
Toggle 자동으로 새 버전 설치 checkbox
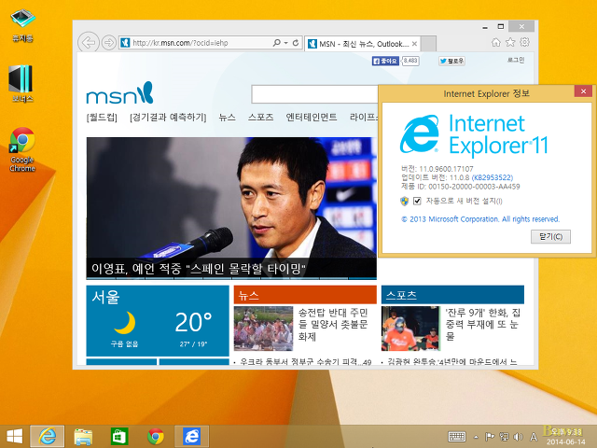point(417,201)
